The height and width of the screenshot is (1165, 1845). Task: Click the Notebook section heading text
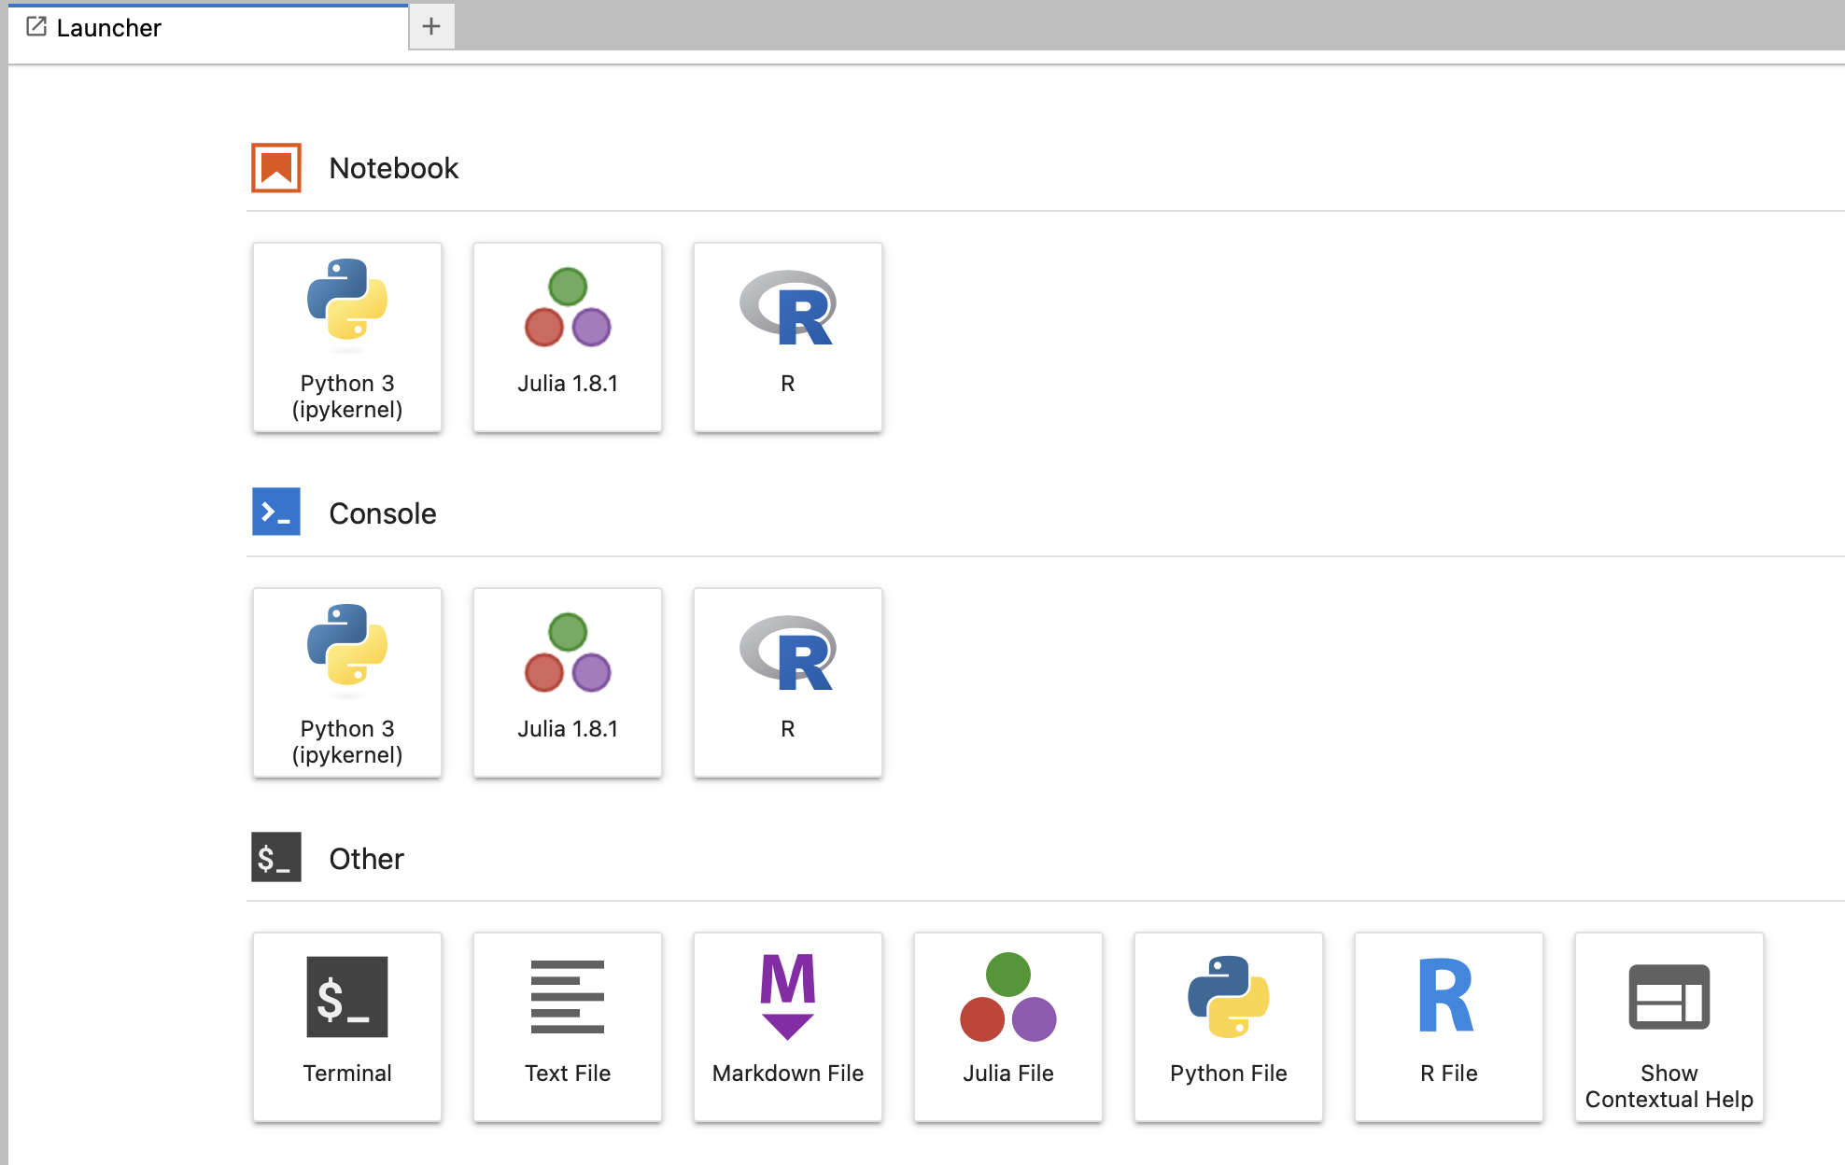click(393, 168)
